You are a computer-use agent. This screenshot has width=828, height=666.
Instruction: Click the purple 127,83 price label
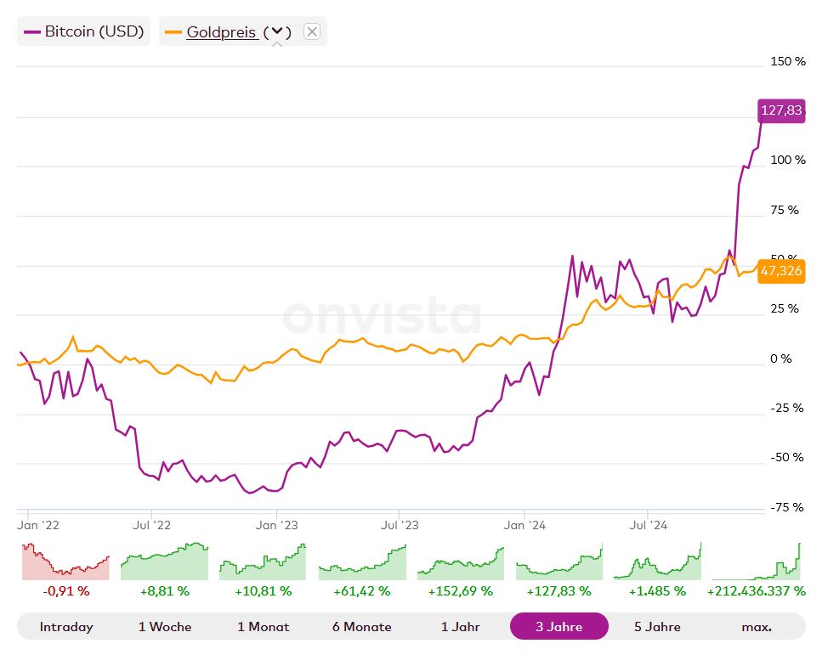coord(780,110)
